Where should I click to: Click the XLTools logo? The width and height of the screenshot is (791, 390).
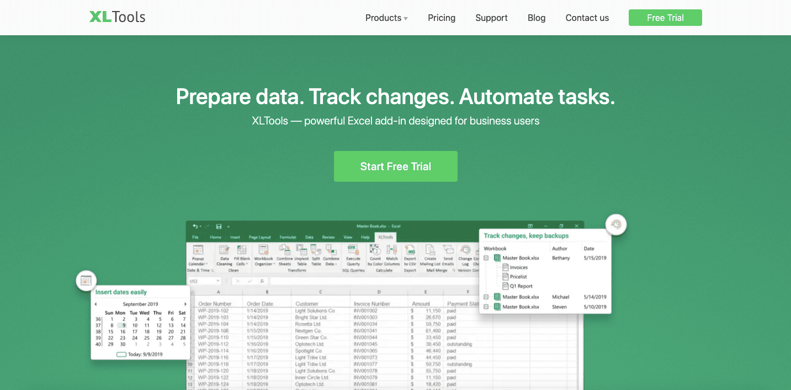[118, 17]
